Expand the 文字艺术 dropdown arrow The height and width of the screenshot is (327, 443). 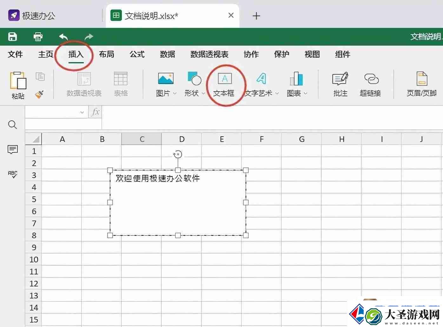click(277, 93)
